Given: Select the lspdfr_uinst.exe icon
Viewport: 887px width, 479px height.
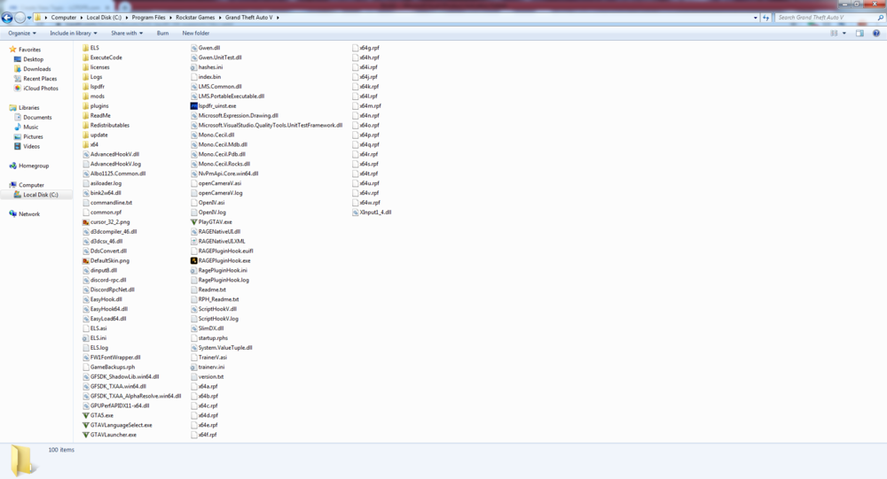Looking at the screenshot, I should tap(194, 105).
